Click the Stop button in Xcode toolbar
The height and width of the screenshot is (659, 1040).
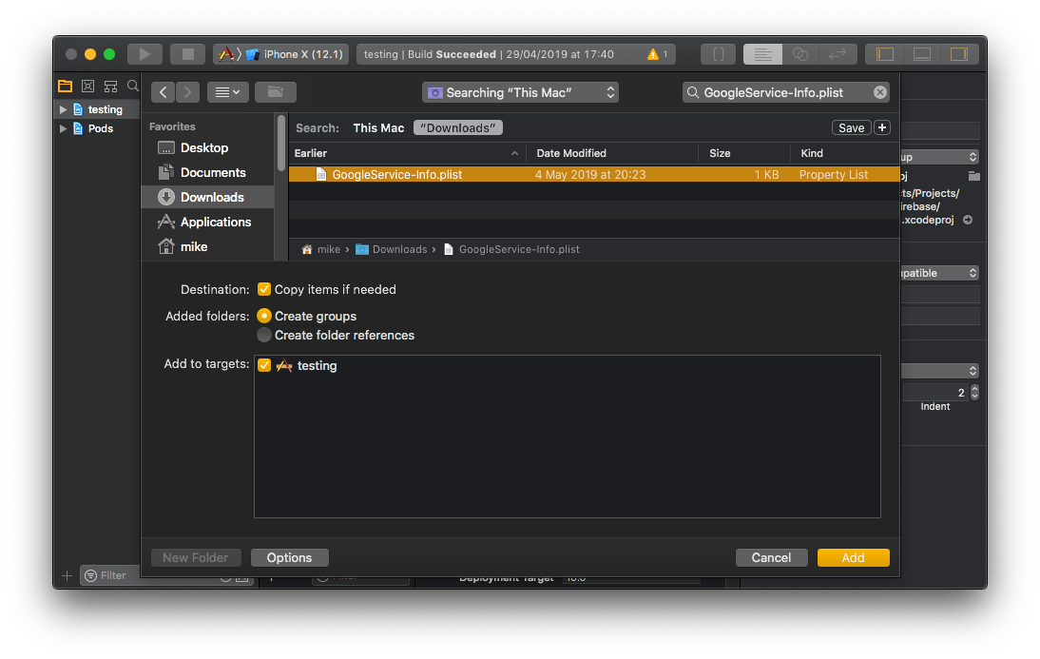[187, 54]
